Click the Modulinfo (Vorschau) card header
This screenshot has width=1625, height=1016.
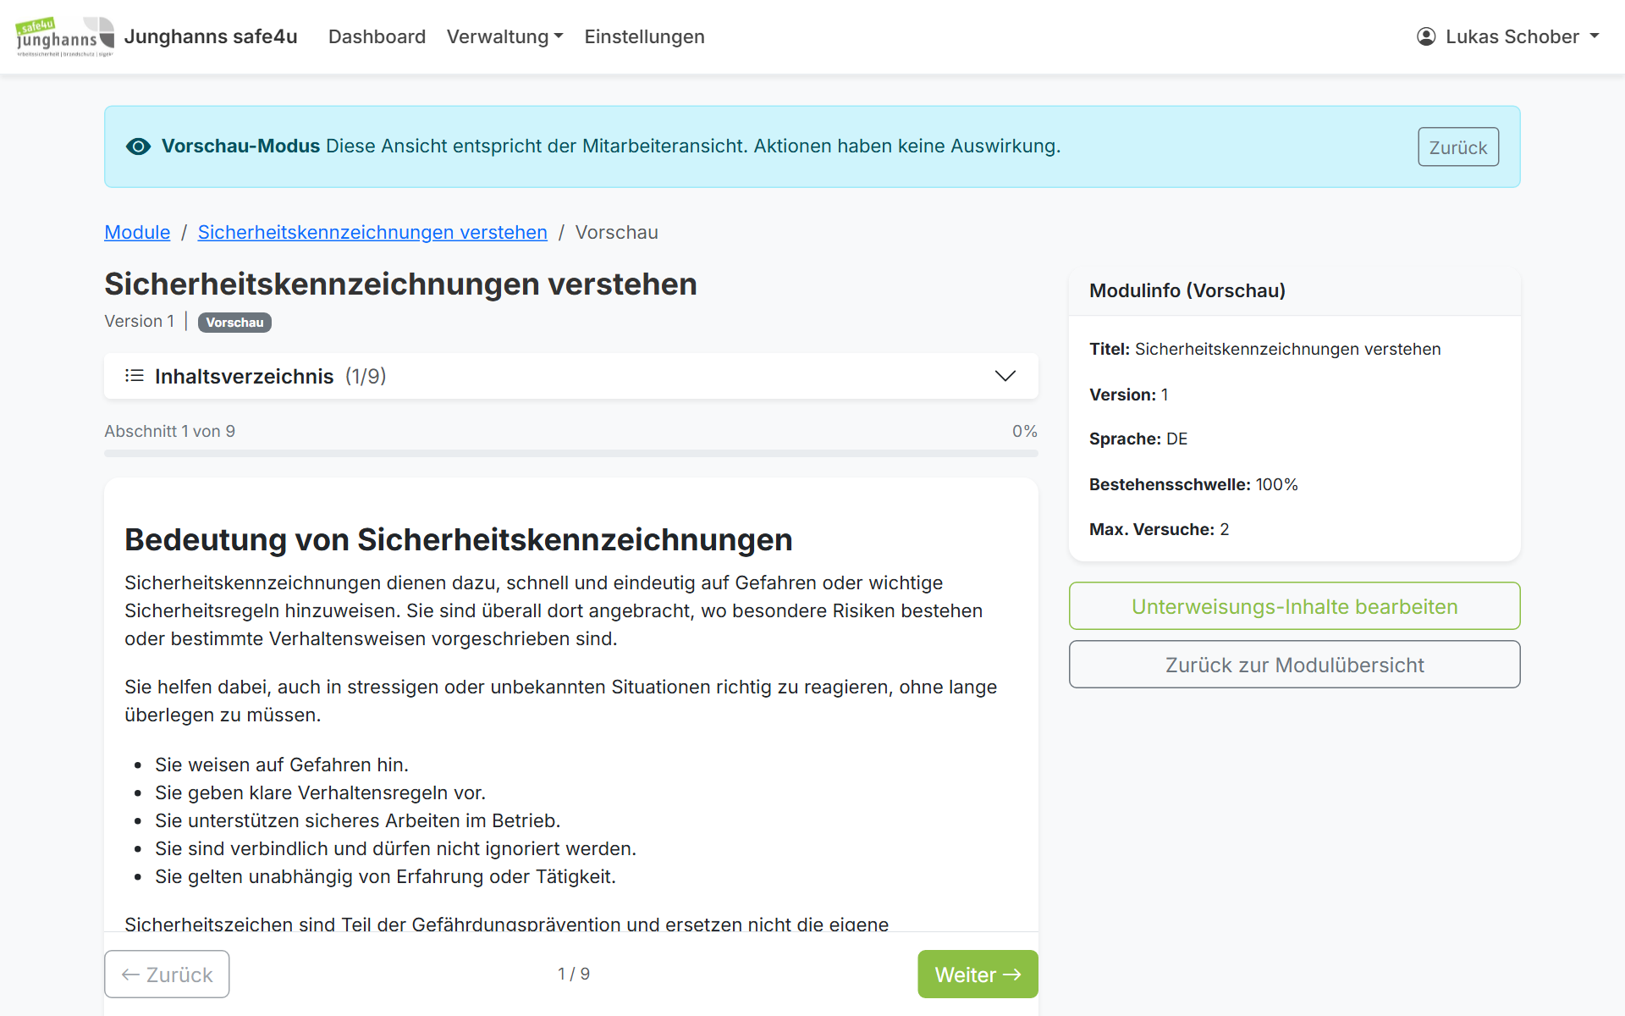[x=1294, y=290]
